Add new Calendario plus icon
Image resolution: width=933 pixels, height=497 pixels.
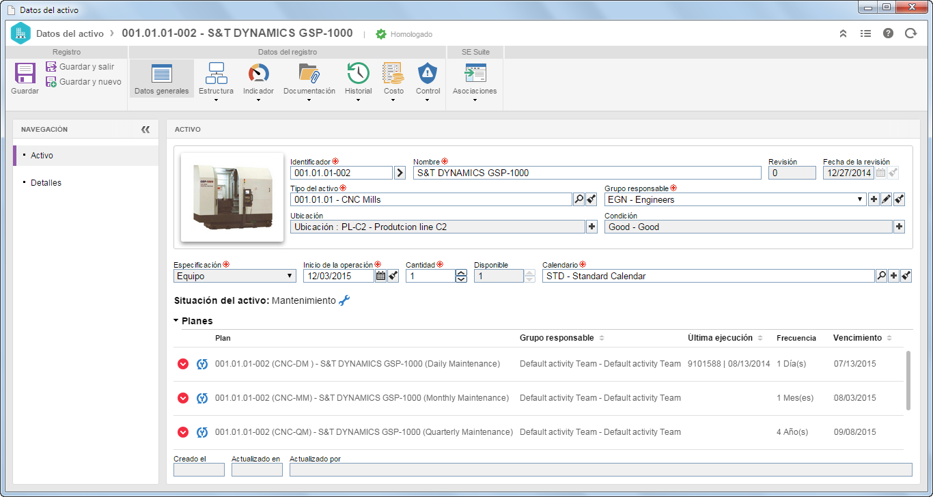[x=893, y=276]
